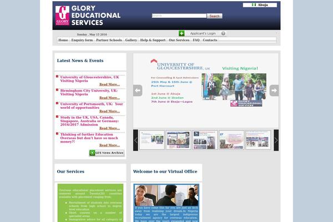Select the fourth slideshow thumbnail
The image size is (333, 222).
pyautogui.click(x=231, y=140)
